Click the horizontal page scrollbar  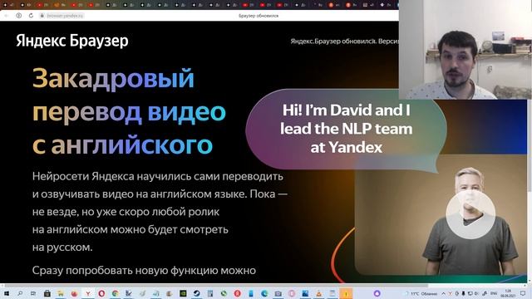click(216, 286)
